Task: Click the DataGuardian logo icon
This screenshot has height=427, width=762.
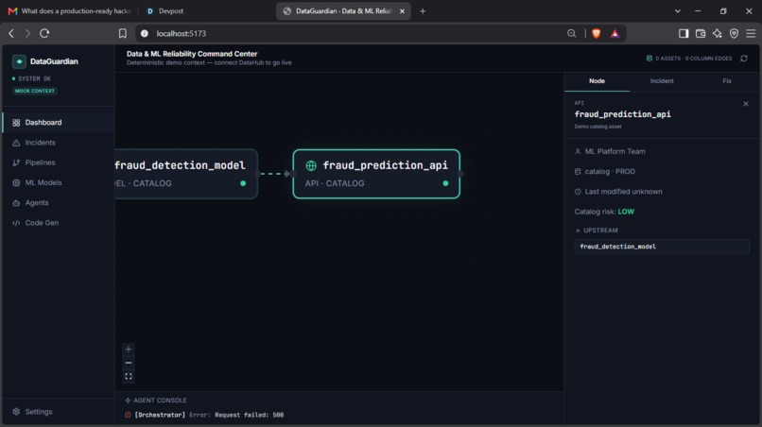Action: pyautogui.click(x=19, y=61)
